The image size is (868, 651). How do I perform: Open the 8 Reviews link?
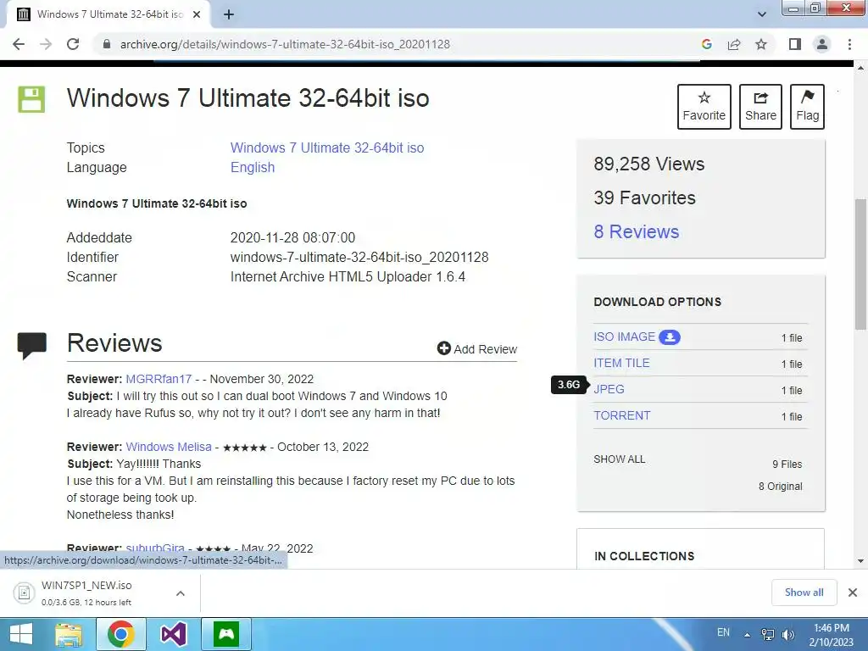pos(636,231)
